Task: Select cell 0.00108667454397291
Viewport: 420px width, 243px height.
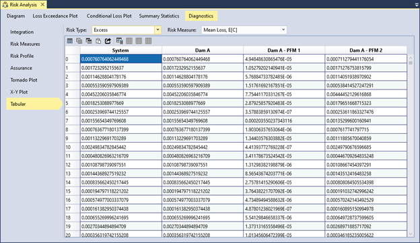Action: tap(366, 165)
